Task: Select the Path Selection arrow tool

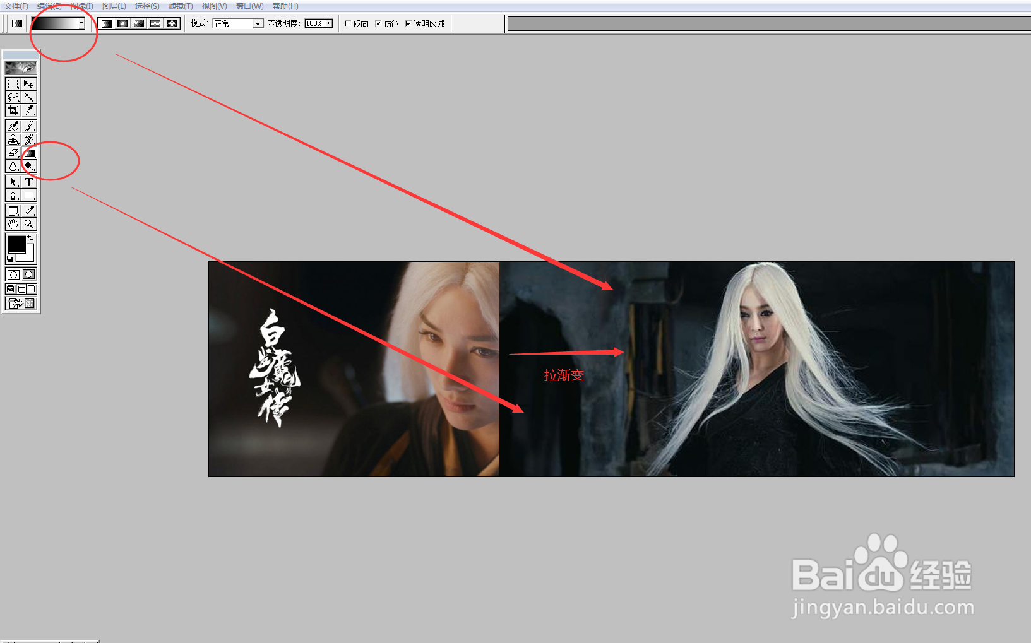Action: tap(13, 182)
